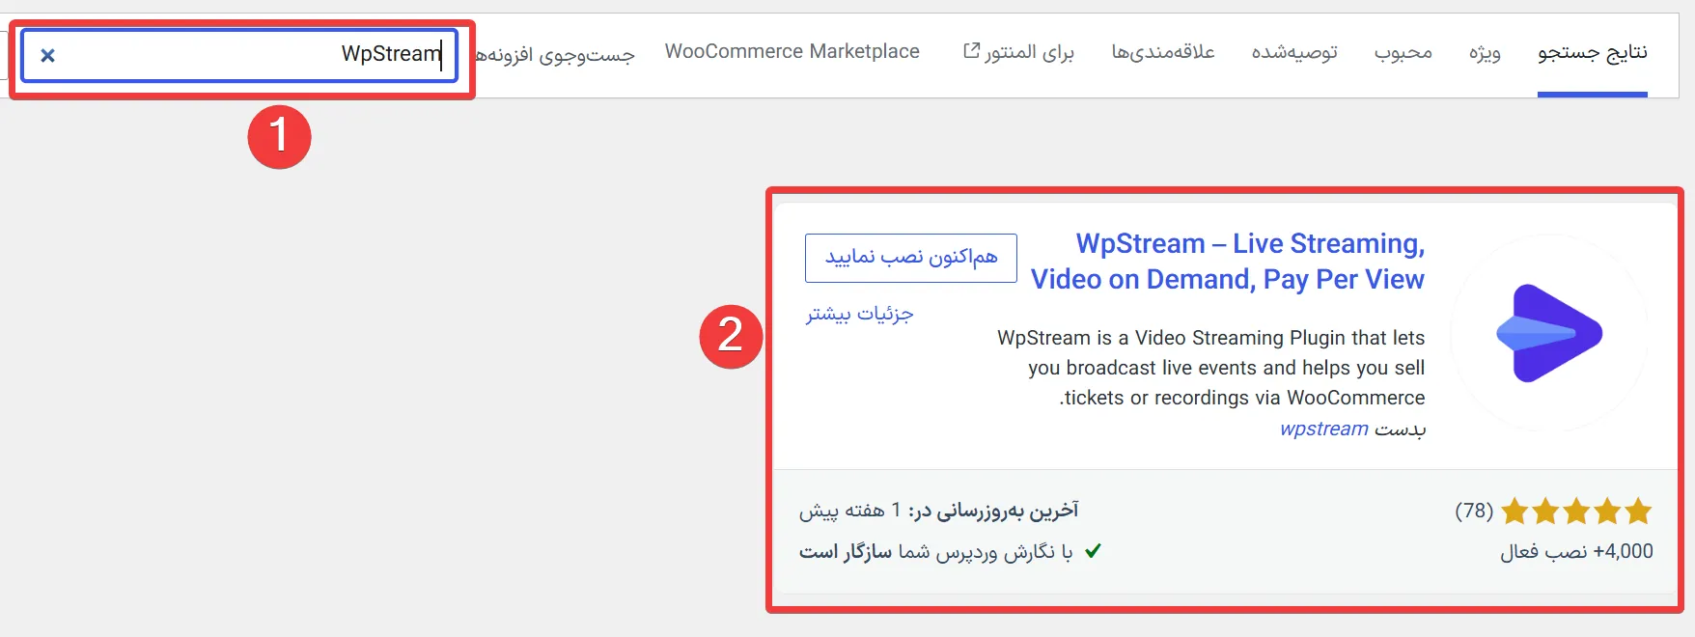
Task: Open the WooCommerce Marketplace tab
Action: pos(792,51)
